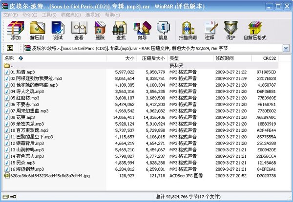This screenshot has height=202, width=293.
Task: Click 资料夹 type cell of parent row
Action: [x=176, y=65]
